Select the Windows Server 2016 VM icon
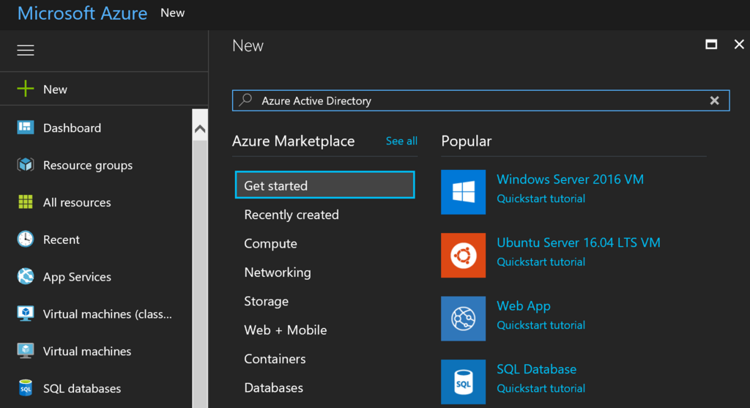The width and height of the screenshot is (750, 408). pos(463,192)
